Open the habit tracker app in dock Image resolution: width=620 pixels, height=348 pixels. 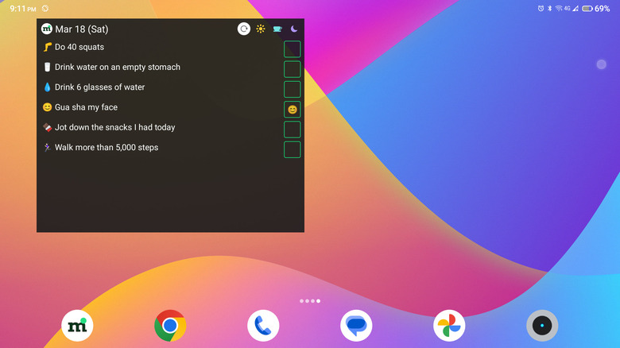pyautogui.click(x=77, y=326)
